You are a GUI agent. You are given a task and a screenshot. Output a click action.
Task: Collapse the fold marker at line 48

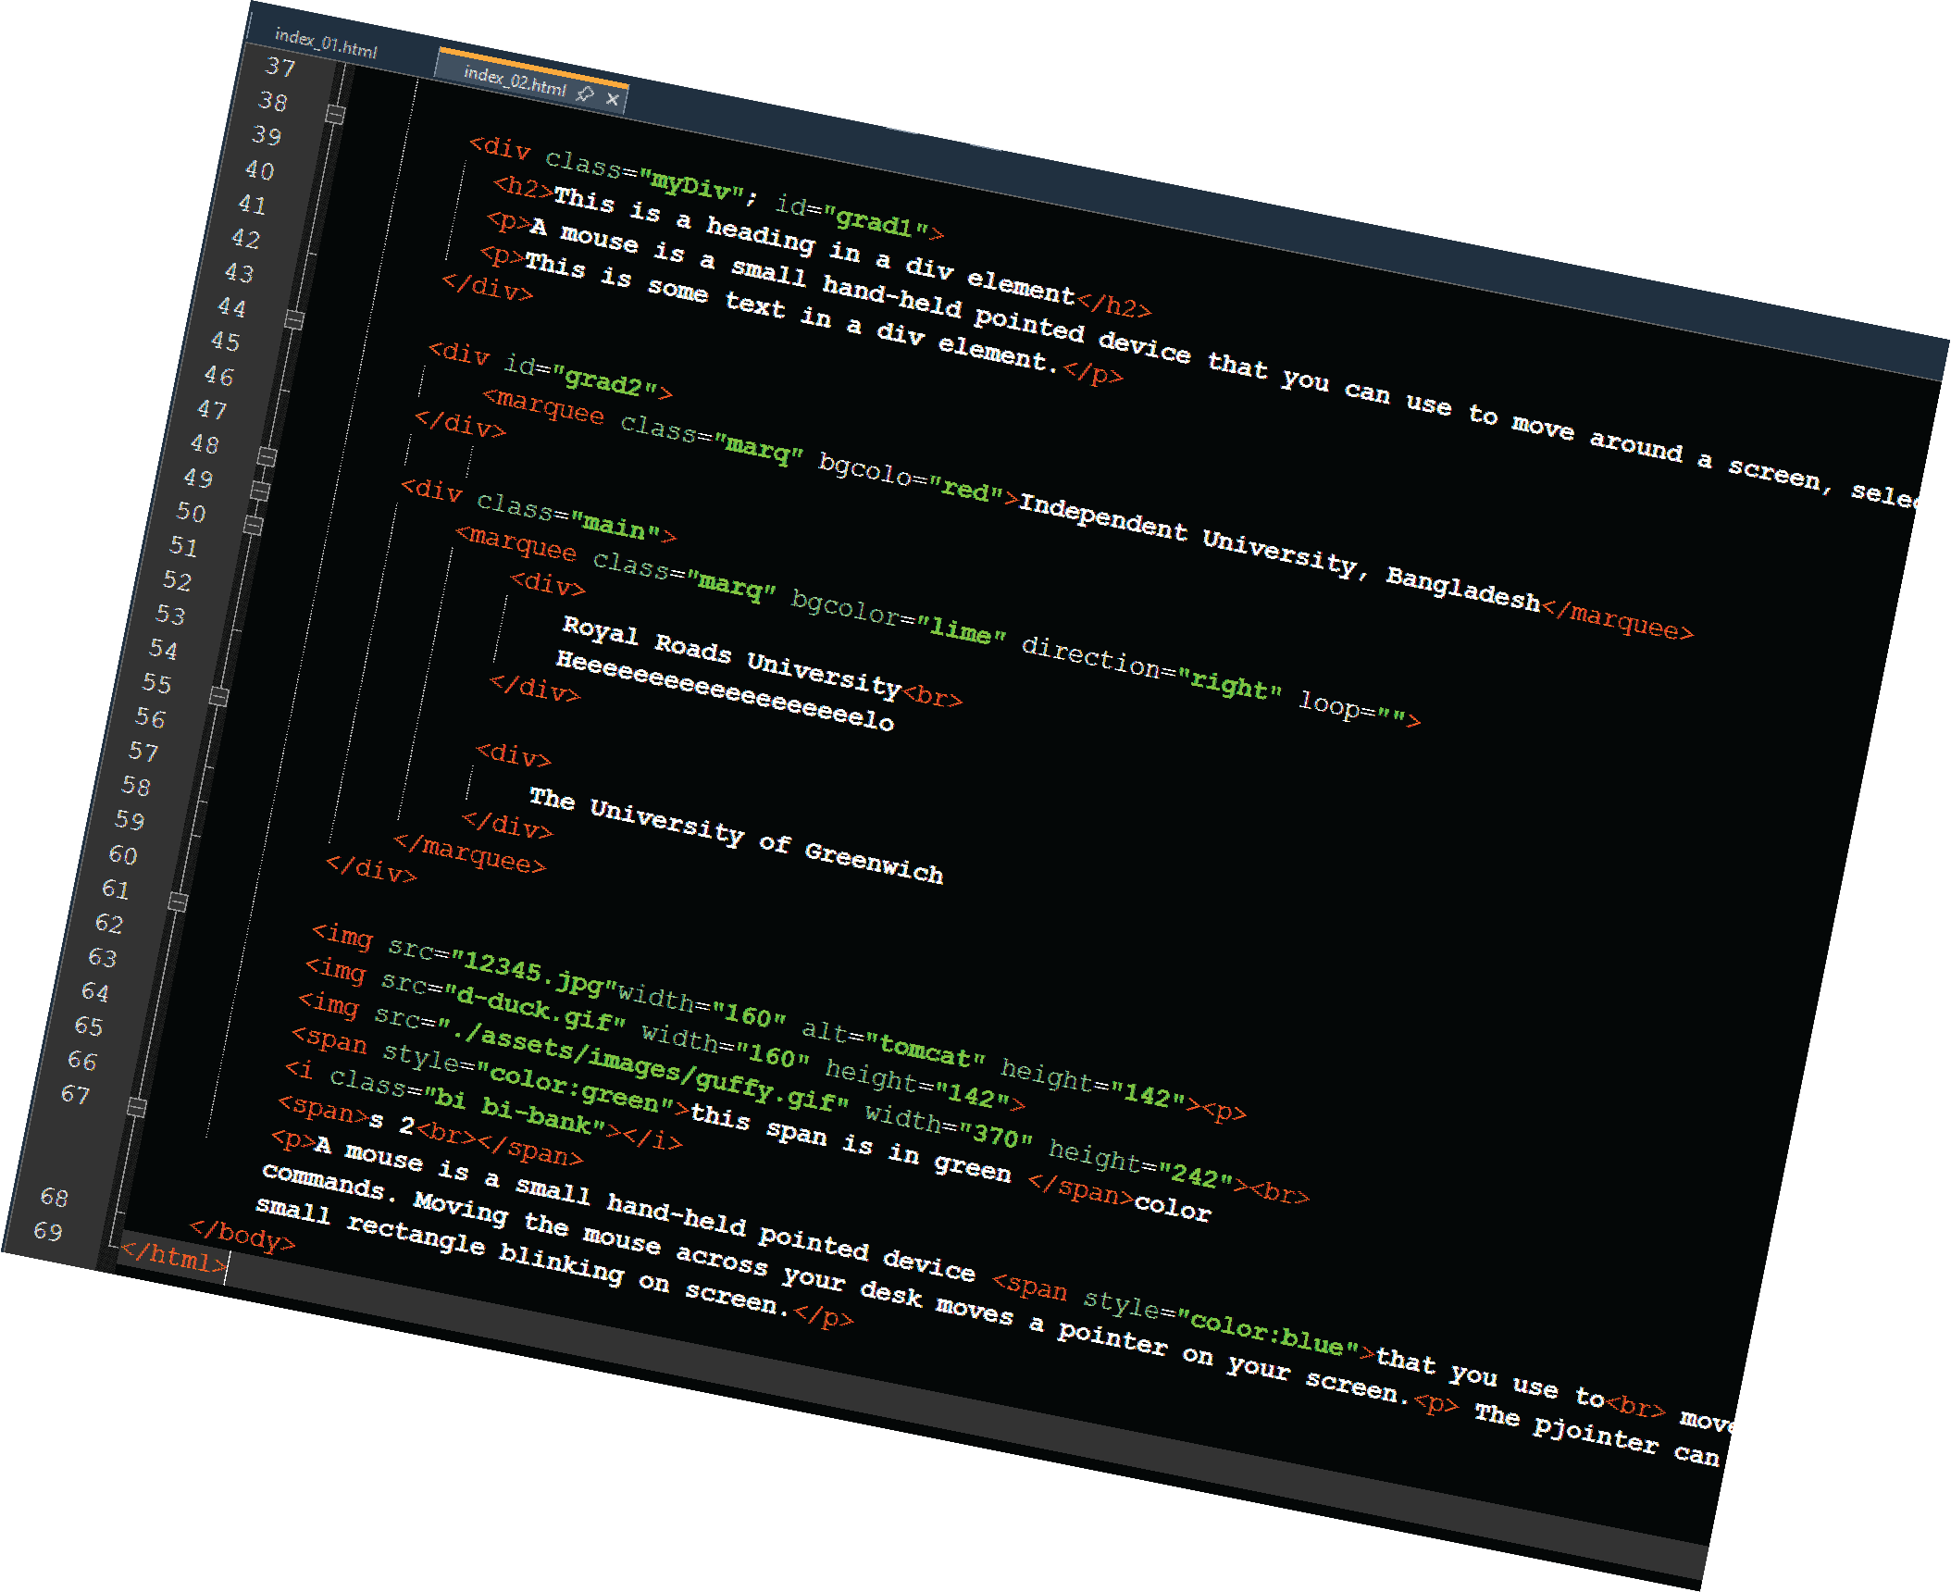pyautogui.click(x=267, y=457)
